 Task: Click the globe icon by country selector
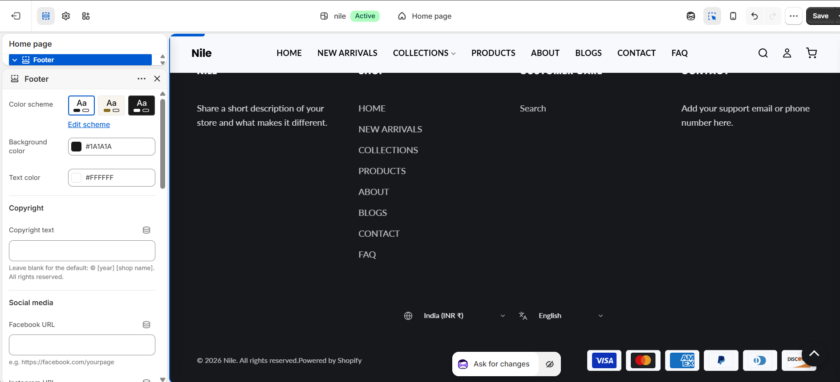pos(408,316)
